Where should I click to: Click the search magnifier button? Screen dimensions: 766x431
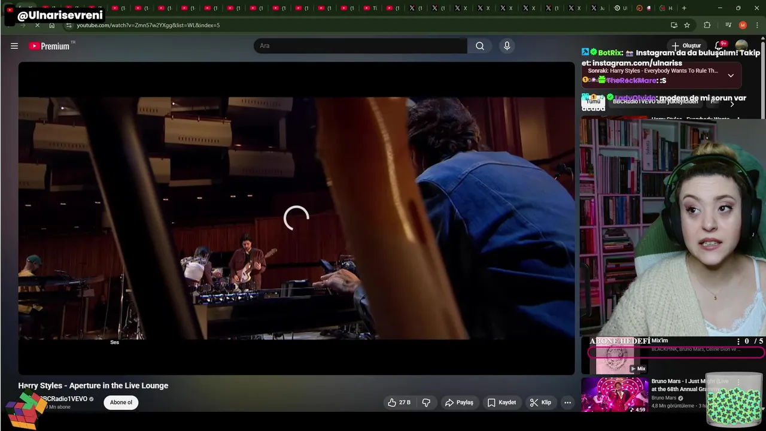point(480,46)
